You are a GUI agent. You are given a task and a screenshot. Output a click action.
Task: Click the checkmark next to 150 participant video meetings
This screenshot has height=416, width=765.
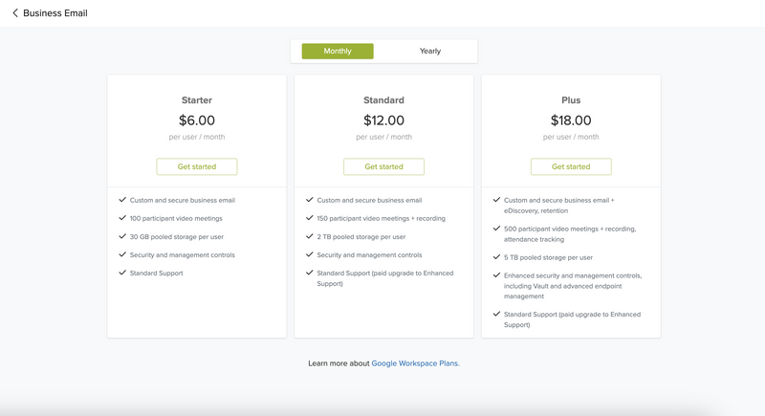point(309,218)
